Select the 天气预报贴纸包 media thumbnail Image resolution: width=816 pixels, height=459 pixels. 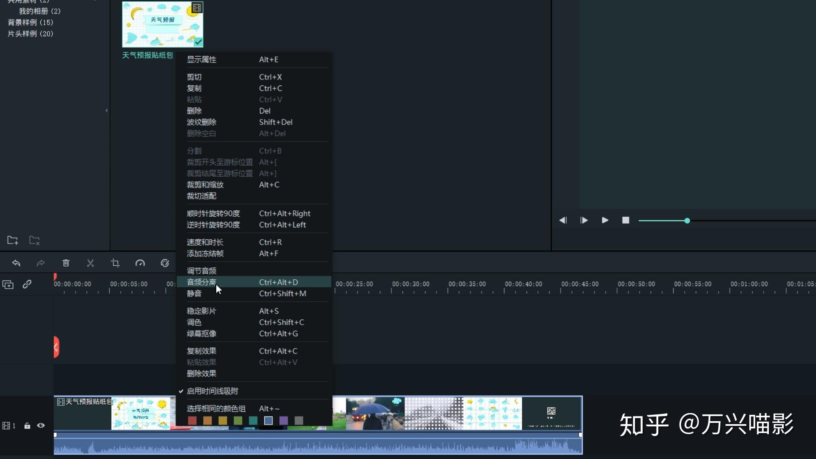162,24
